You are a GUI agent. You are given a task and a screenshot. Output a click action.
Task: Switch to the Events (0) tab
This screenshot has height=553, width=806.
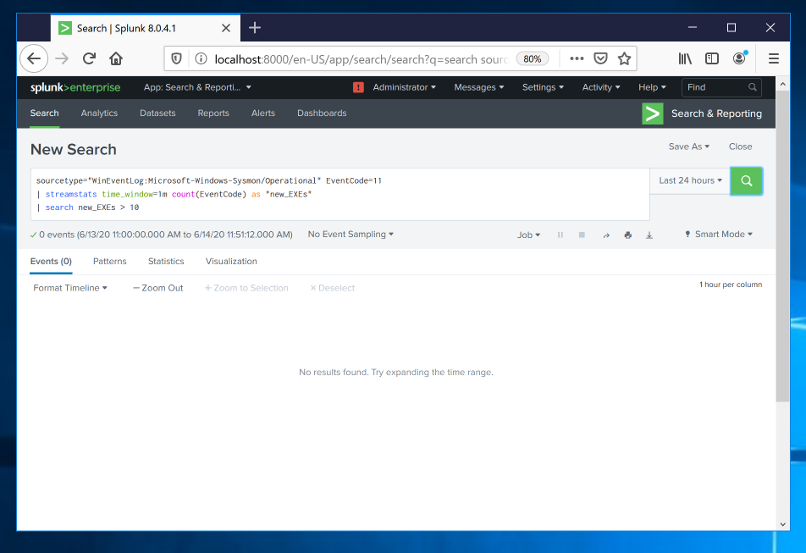click(51, 261)
